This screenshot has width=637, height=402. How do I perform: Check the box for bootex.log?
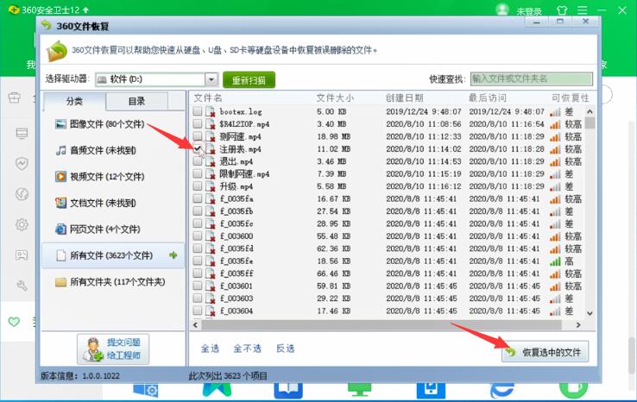click(198, 111)
